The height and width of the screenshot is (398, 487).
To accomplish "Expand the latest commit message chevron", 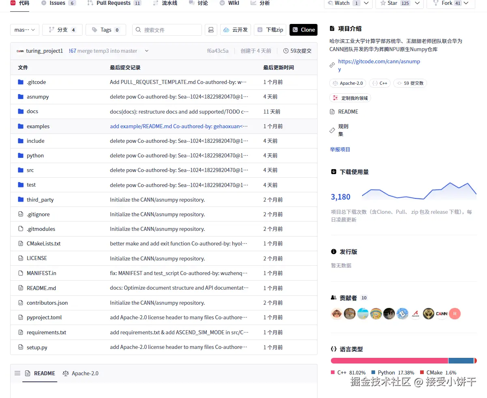I will pyautogui.click(x=147, y=51).
